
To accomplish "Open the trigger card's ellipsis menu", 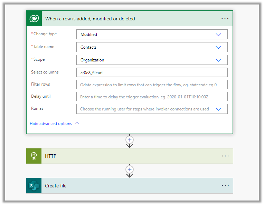I will pyautogui.click(x=225, y=19).
